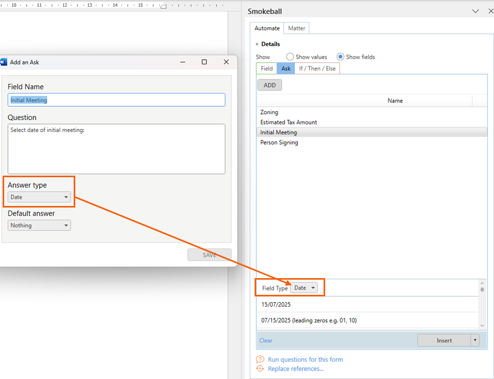
Task: Close the Smokeball task pane
Action: click(x=490, y=12)
